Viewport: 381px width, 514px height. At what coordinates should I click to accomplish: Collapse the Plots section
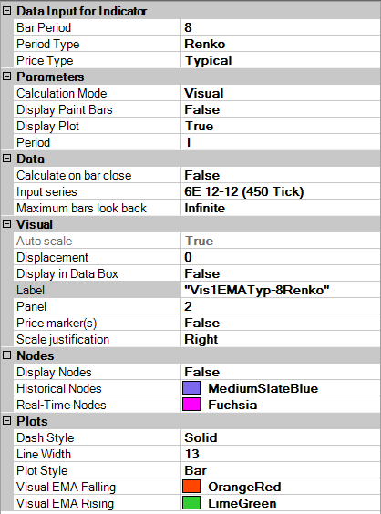tap(6, 421)
